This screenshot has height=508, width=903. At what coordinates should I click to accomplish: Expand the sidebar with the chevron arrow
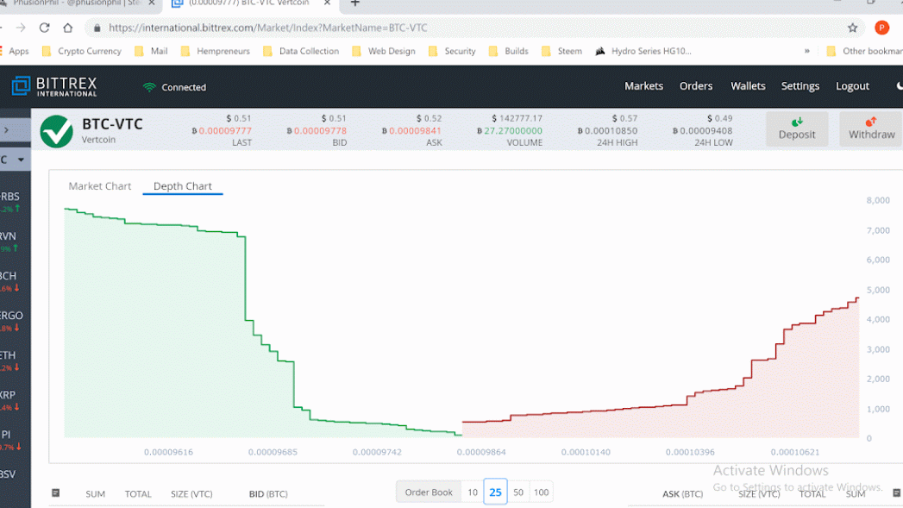point(6,130)
